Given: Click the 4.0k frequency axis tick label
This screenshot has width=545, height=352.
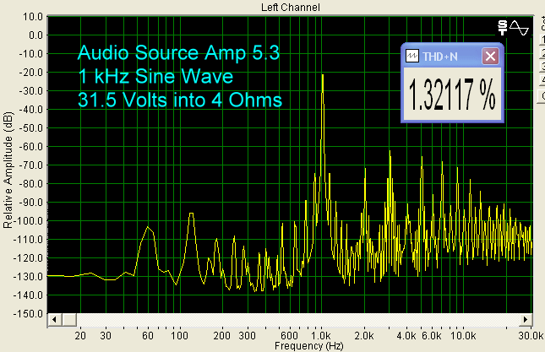Looking at the screenshot, I should click(406, 336).
